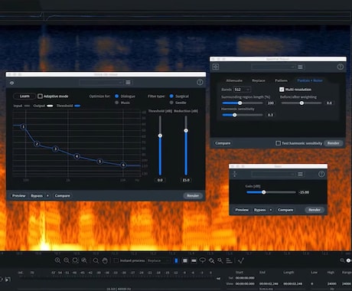The height and width of the screenshot is (291, 352).
Task: Click threshold curve node 3
Action: point(55,149)
